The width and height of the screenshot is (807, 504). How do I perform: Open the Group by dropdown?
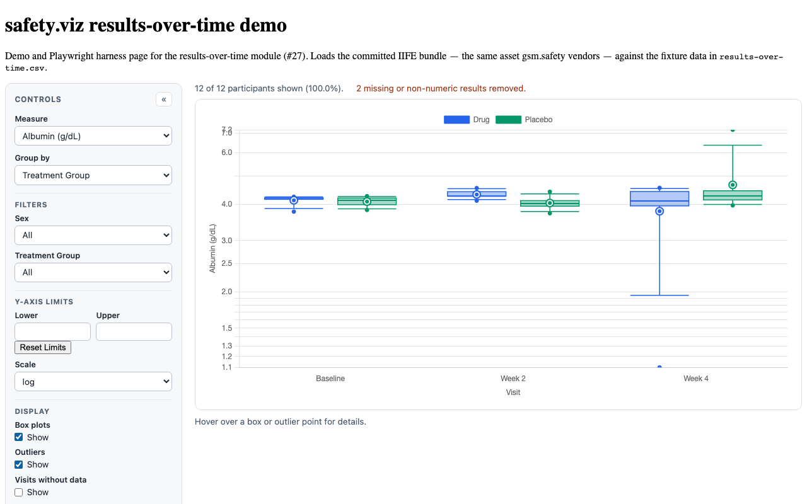[x=93, y=175]
